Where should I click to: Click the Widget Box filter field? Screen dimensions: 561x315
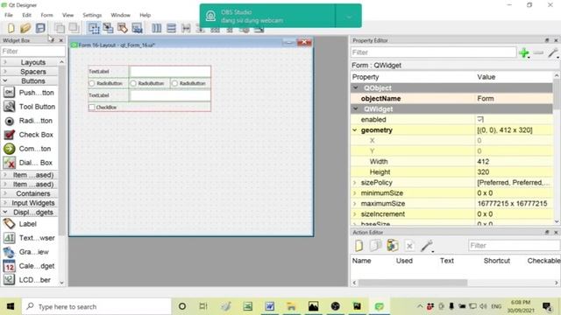click(33, 52)
